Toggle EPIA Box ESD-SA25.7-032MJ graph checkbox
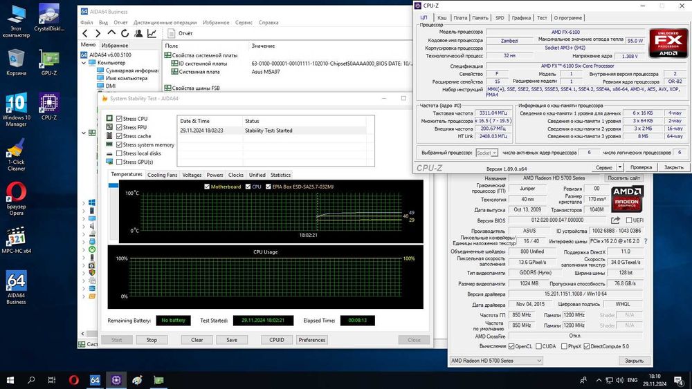This screenshot has width=692, height=389. (x=268, y=187)
